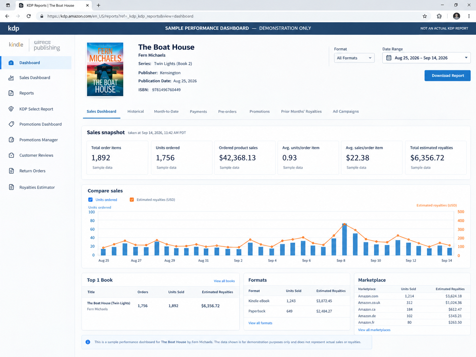Screen dimensions: 476x357
Task: Open Royalties Estimator in the sidebar
Action: (x=37, y=187)
